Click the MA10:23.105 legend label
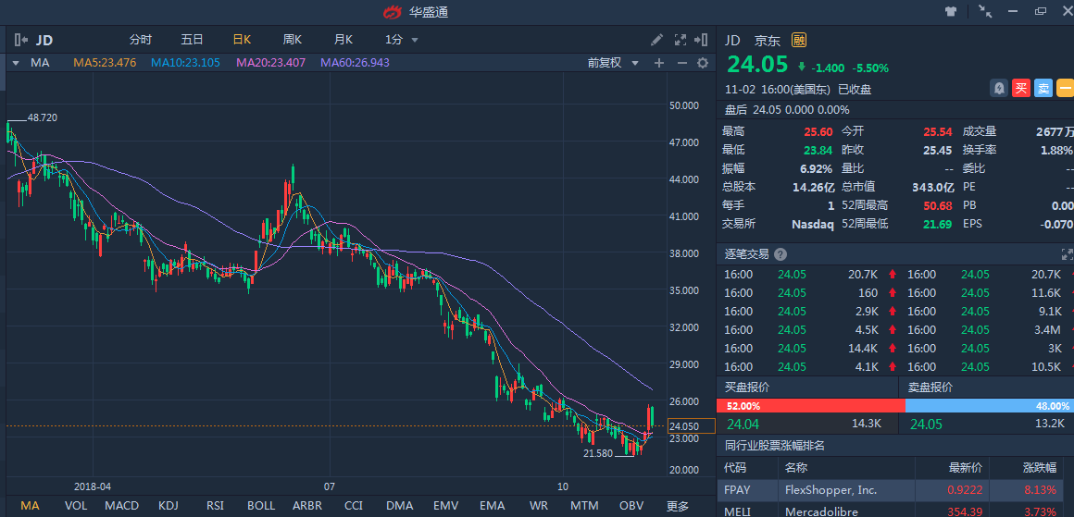Screen dimensions: 1074x517 pos(185,63)
